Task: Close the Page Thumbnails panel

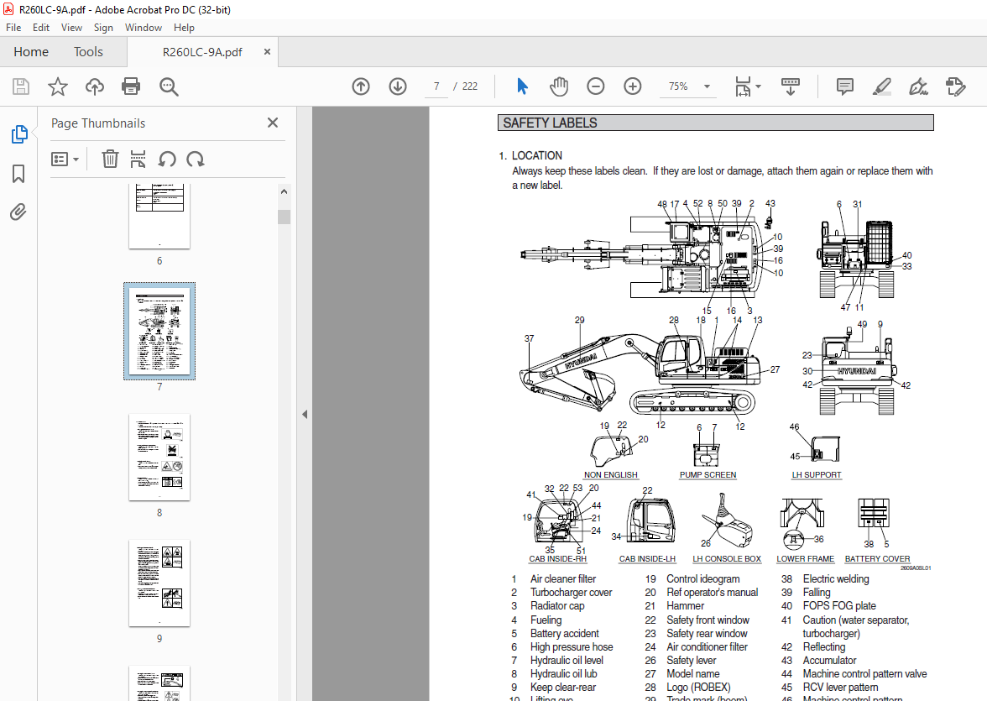Action: point(273,123)
